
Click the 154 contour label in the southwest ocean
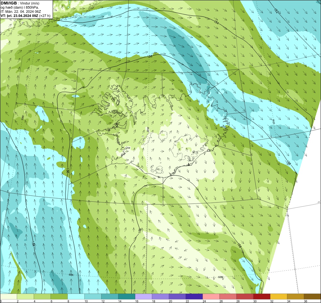[x=33, y=243]
